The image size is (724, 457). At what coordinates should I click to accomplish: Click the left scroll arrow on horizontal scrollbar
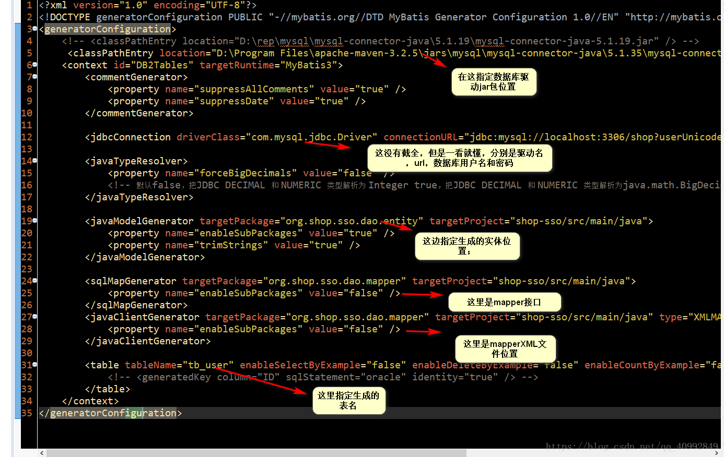41,453
